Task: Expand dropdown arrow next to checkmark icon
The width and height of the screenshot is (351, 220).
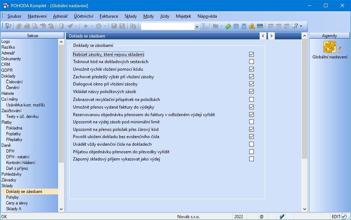Action: (x=76, y=26)
